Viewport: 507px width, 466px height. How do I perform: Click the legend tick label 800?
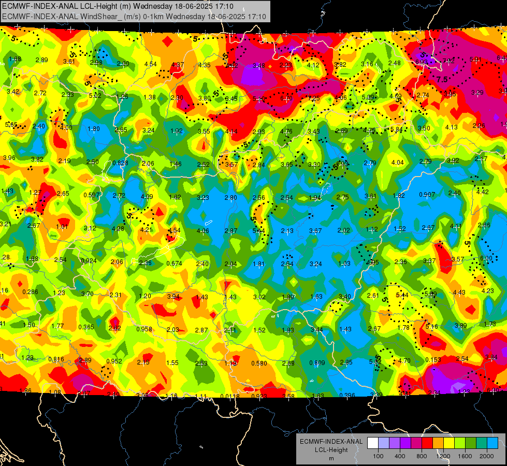[422, 456]
